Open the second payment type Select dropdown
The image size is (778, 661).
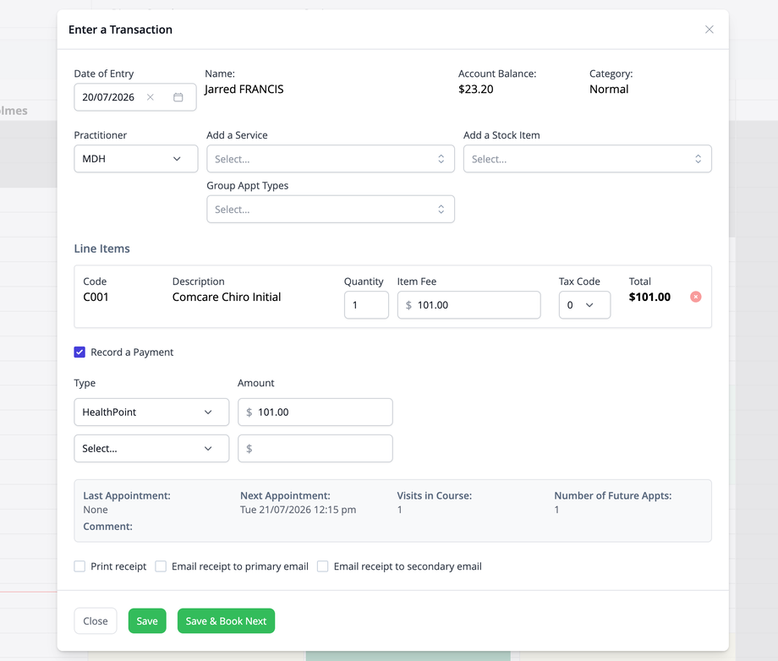[x=151, y=448]
